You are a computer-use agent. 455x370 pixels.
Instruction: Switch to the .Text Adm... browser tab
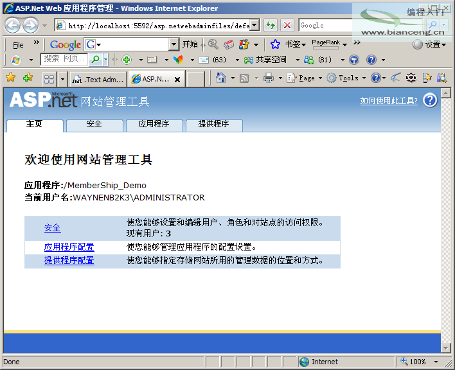[98, 79]
